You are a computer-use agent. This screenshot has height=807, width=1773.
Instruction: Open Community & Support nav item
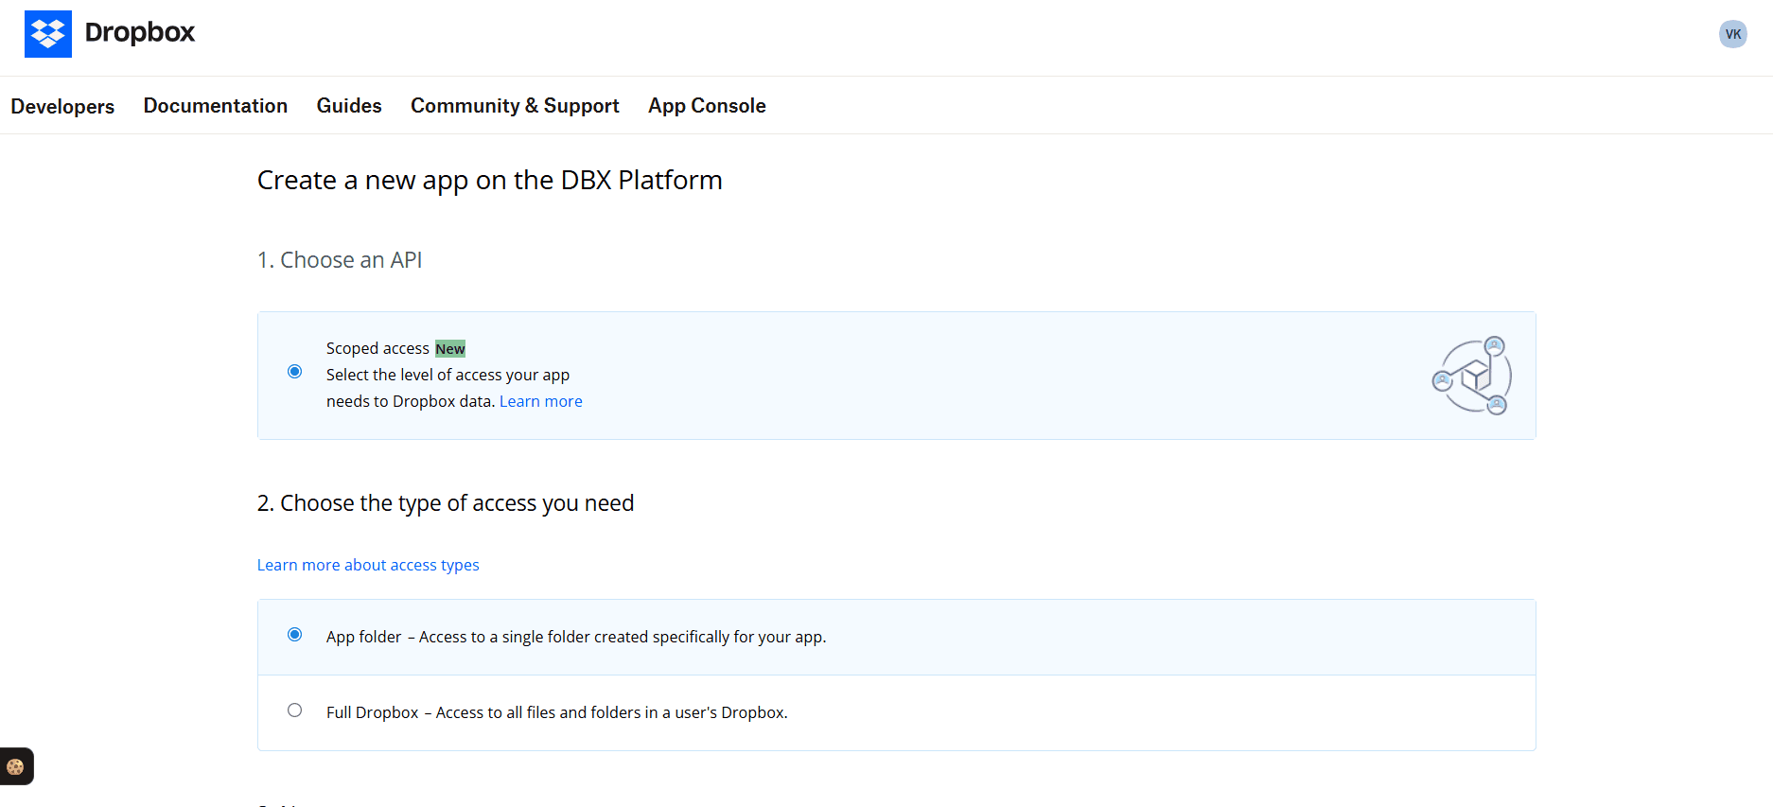pyautogui.click(x=515, y=106)
